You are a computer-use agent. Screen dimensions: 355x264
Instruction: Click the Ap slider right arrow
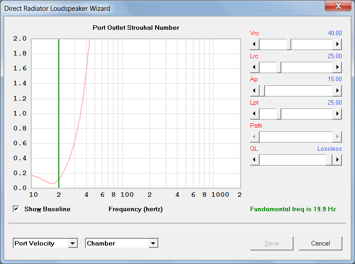pyautogui.click(x=337, y=91)
